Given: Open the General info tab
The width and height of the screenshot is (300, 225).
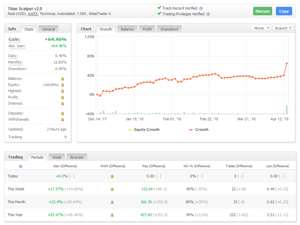Looking at the screenshot, I should click(48, 29).
